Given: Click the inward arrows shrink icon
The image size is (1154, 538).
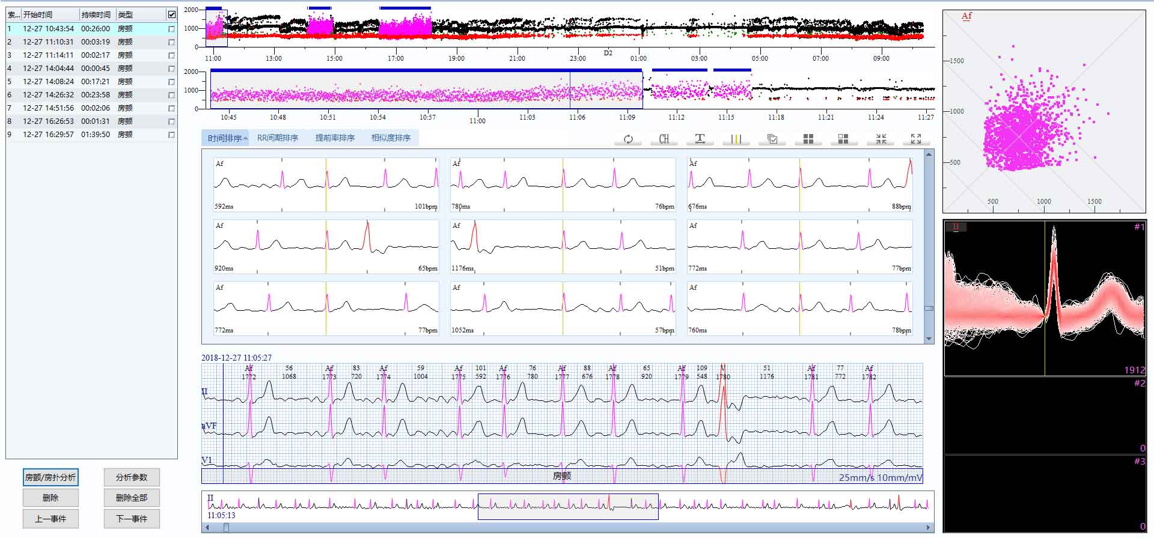Looking at the screenshot, I should (881, 139).
